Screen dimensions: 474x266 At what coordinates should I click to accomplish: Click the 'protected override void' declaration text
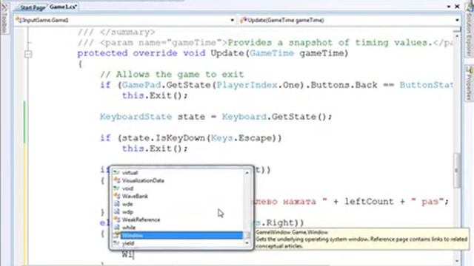(141, 53)
